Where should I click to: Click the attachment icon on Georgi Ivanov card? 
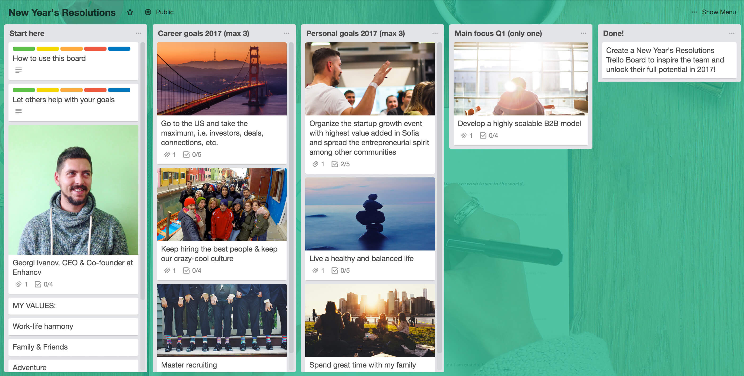[17, 285]
